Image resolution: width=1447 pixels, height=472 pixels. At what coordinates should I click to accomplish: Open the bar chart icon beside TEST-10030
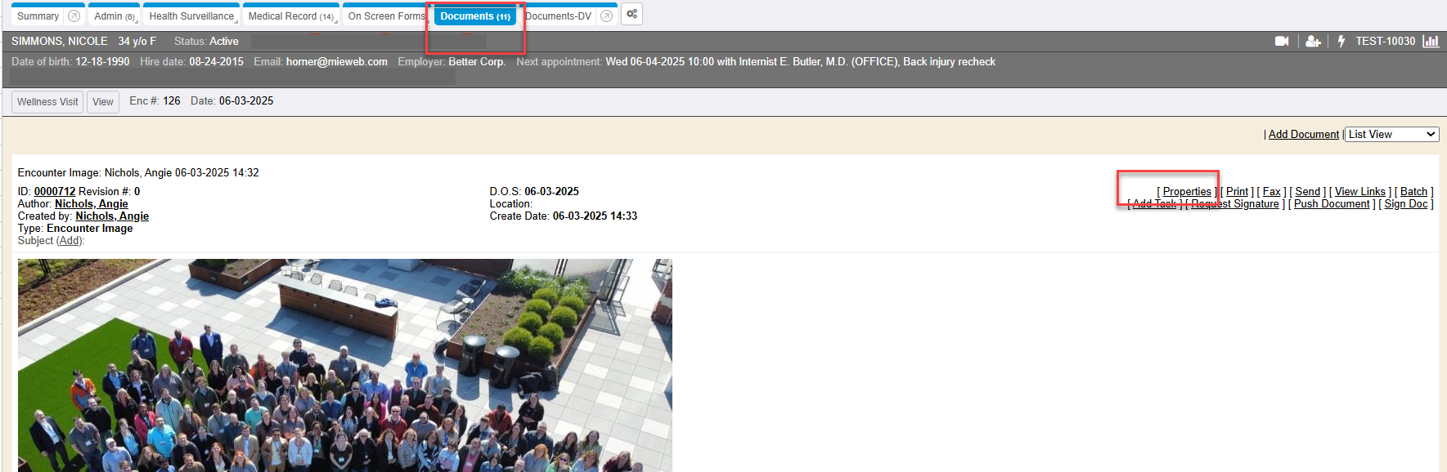[1431, 42]
